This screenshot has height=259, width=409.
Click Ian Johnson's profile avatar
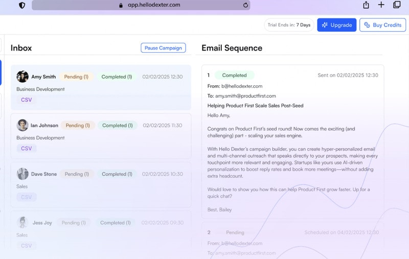[22, 125]
